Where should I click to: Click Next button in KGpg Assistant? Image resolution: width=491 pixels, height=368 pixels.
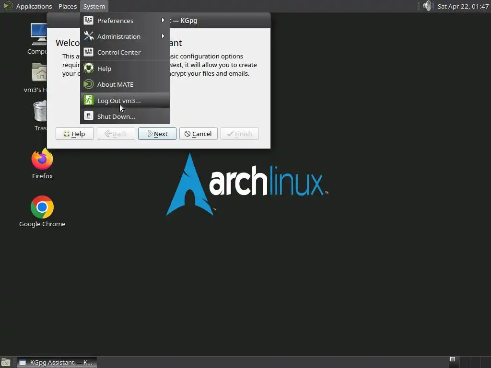pyautogui.click(x=157, y=134)
